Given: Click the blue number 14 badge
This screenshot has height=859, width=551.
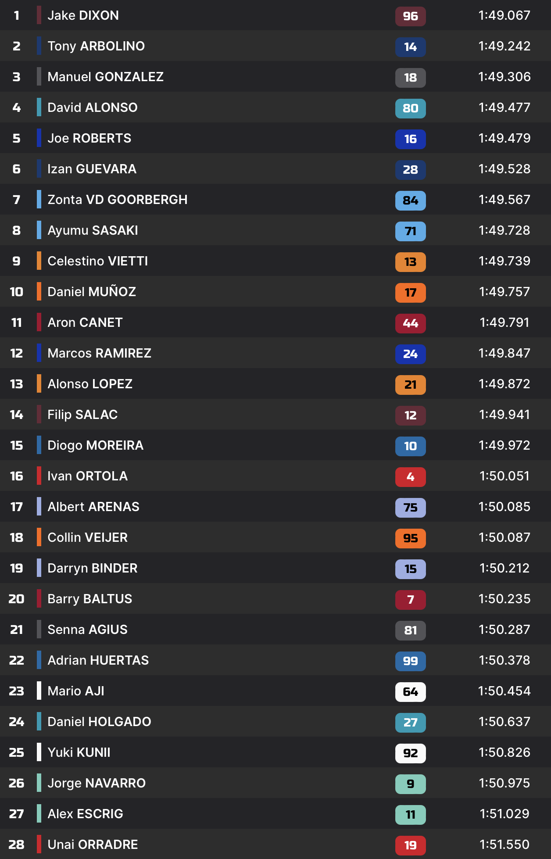Looking at the screenshot, I should pos(410,47).
